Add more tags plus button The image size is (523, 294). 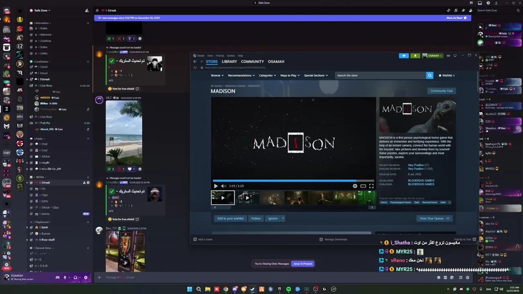coord(449,203)
